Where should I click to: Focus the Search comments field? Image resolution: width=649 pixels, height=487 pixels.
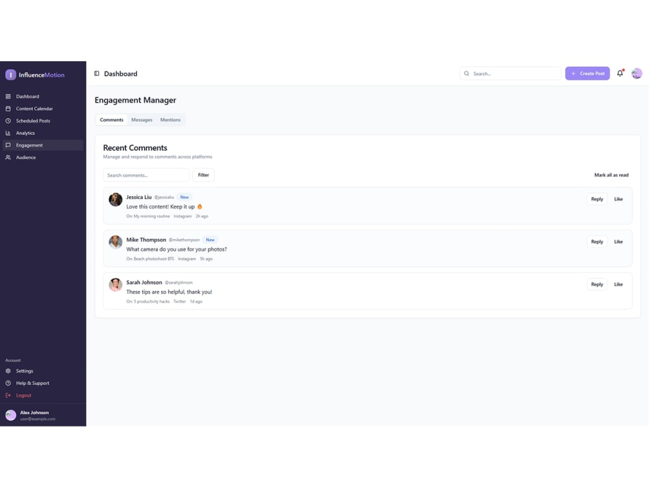[146, 175]
